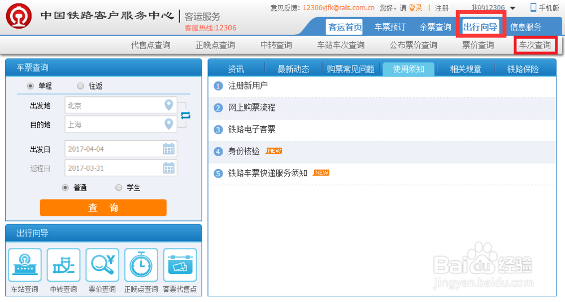The width and height of the screenshot is (565, 302).
Task: Switch to 购票常见问题 tab
Action: pos(351,69)
